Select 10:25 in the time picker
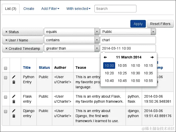 (x=122, y=73)
